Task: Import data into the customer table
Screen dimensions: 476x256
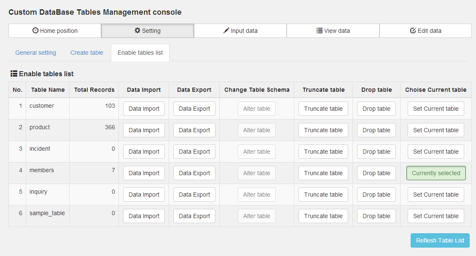Action: pyautogui.click(x=144, y=109)
